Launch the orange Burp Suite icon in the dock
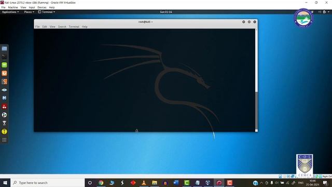Screen dimensions: 332x187 [x=4, y=73]
